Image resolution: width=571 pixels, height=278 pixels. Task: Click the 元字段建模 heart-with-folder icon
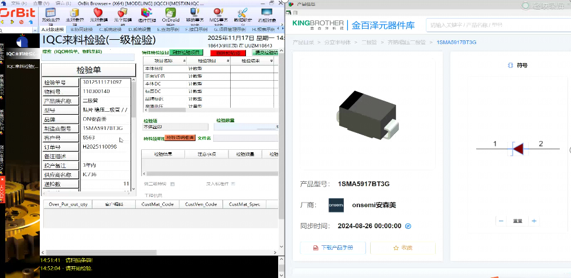pos(122,13)
